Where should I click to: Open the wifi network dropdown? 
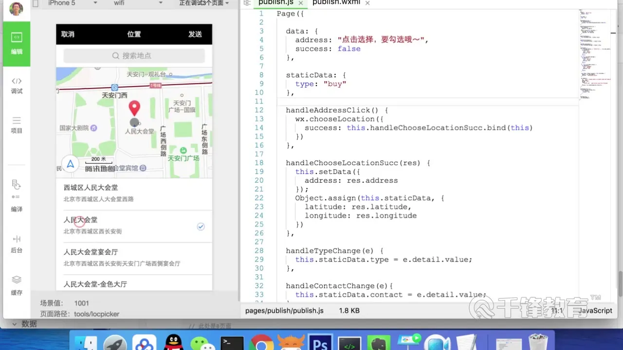(138, 3)
